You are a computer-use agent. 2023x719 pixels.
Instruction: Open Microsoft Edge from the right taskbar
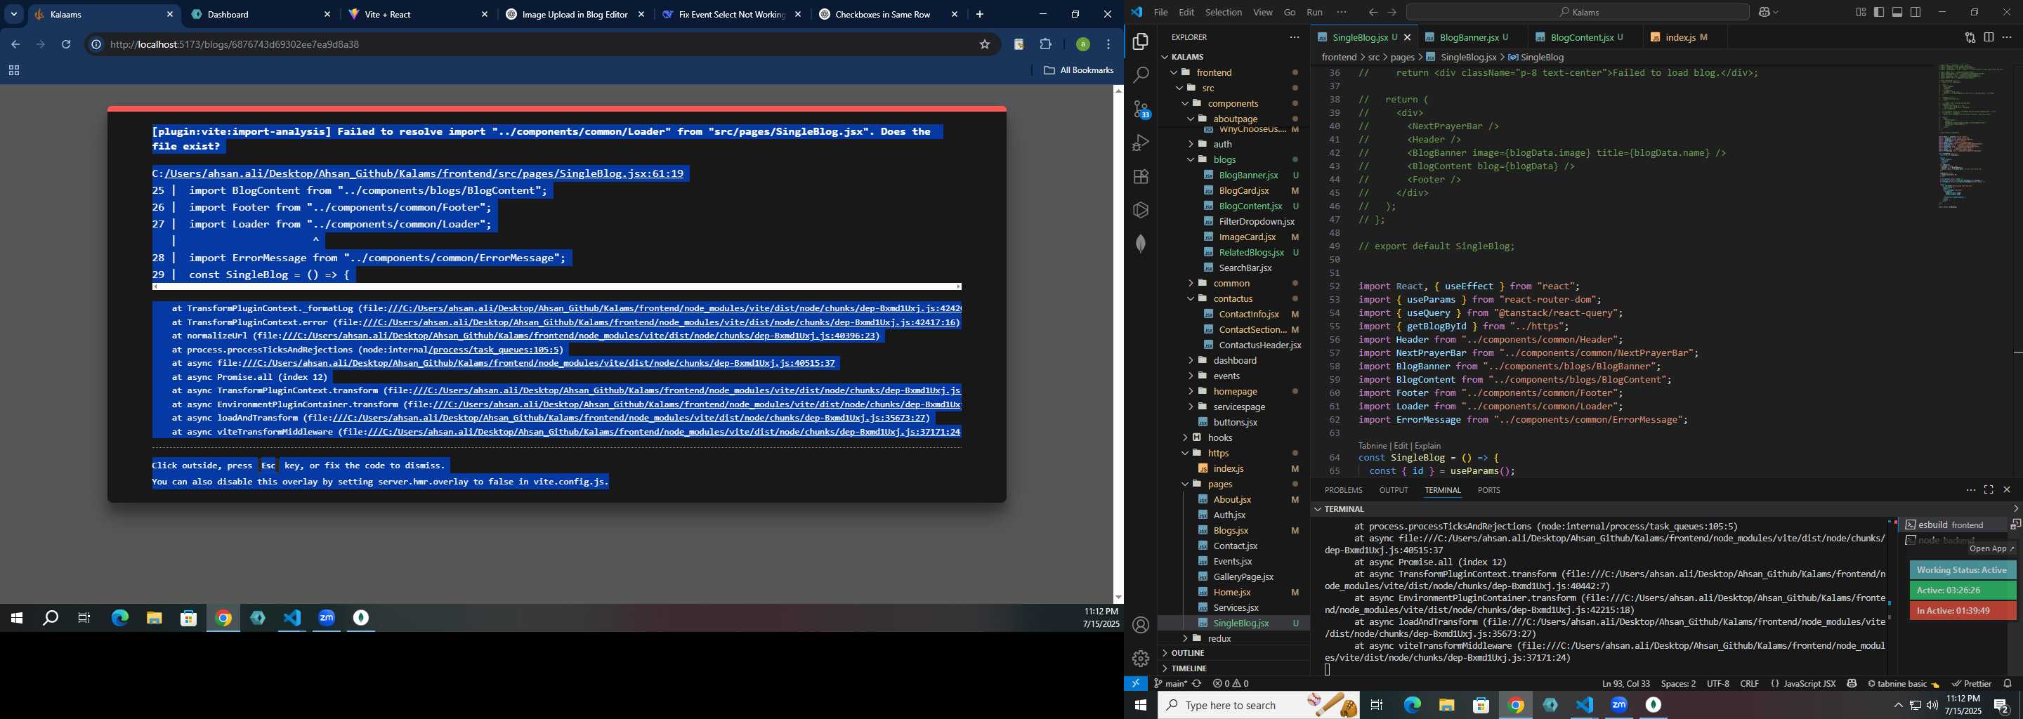click(x=1412, y=706)
